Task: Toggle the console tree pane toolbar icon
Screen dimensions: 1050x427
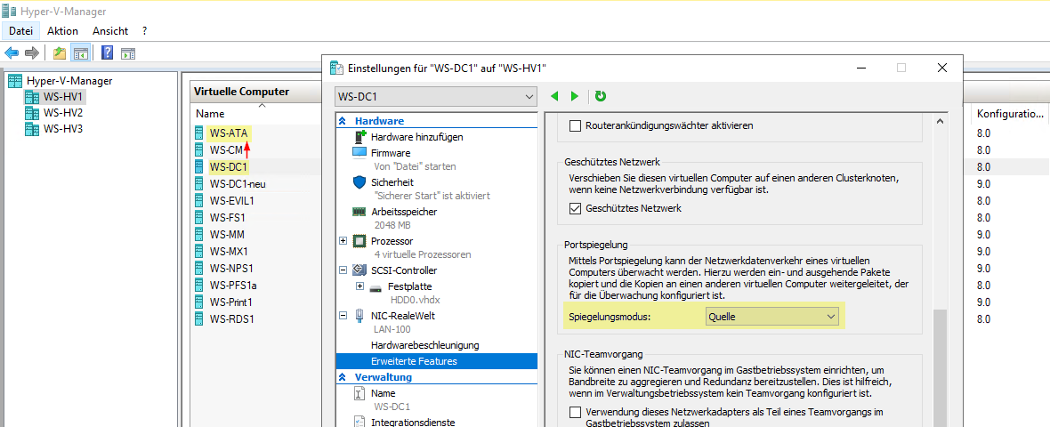Action: pyautogui.click(x=80, y=52)
